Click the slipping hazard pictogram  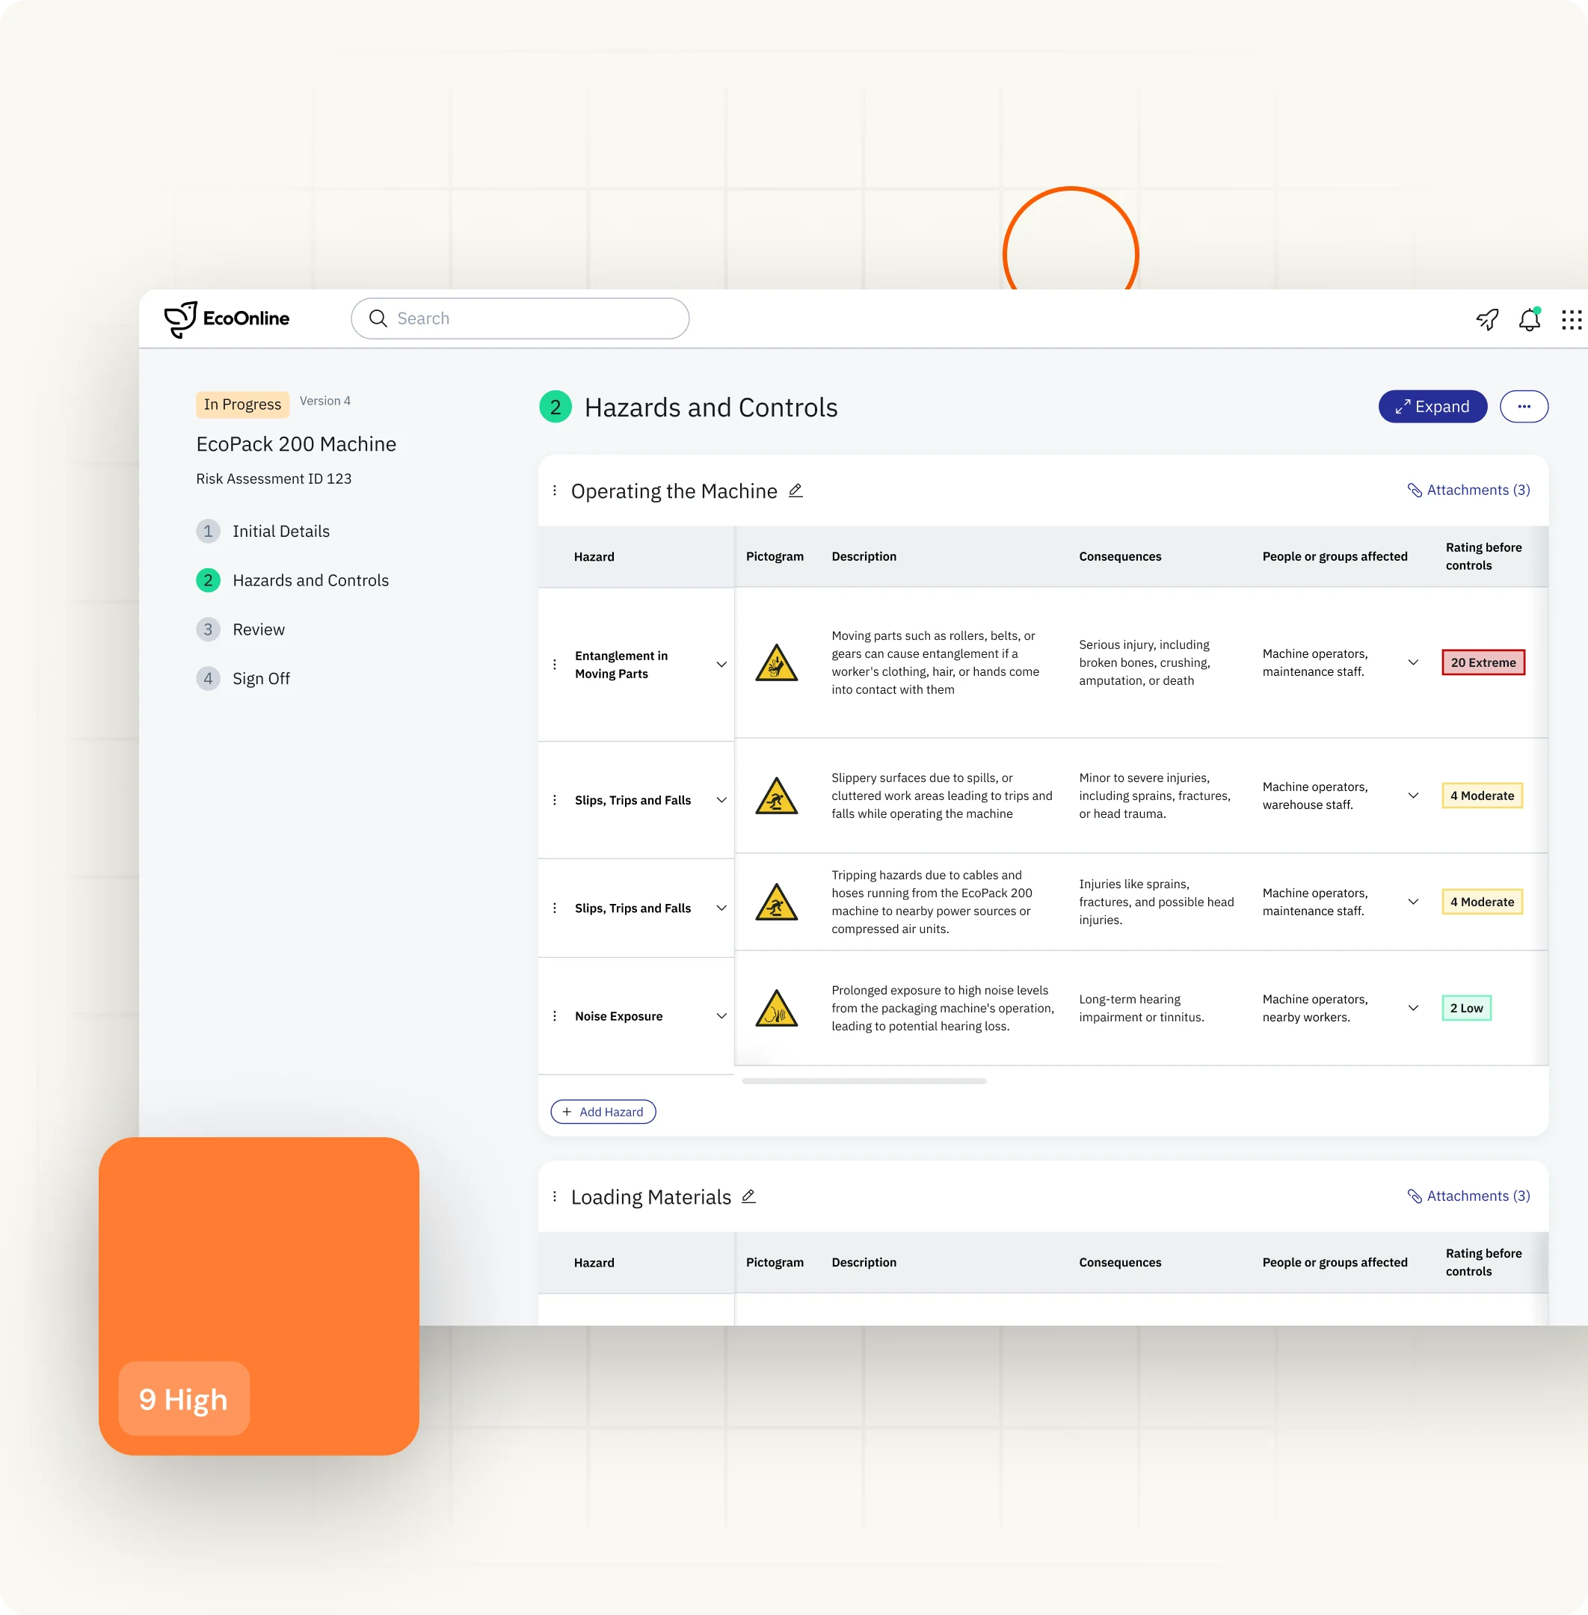(775, 795)
